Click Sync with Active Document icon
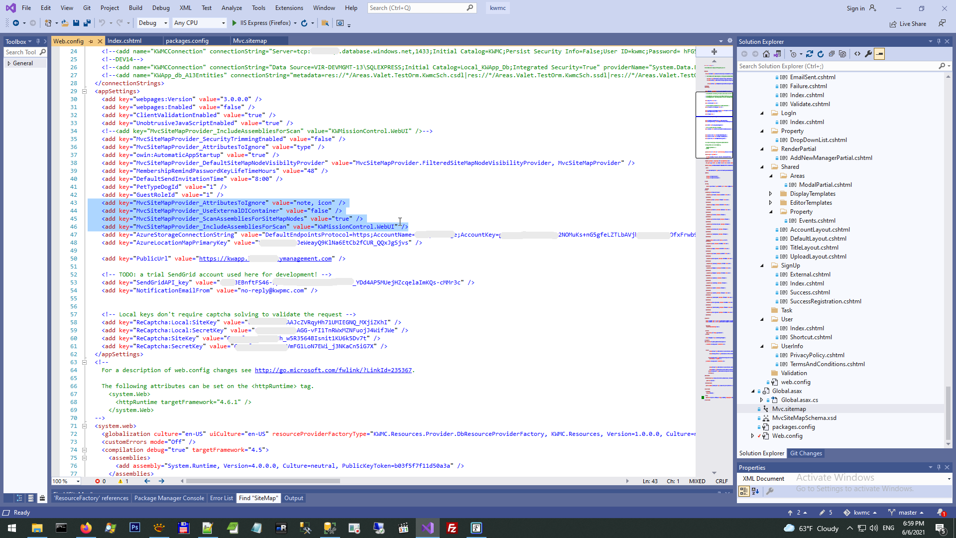 point(810,54)
